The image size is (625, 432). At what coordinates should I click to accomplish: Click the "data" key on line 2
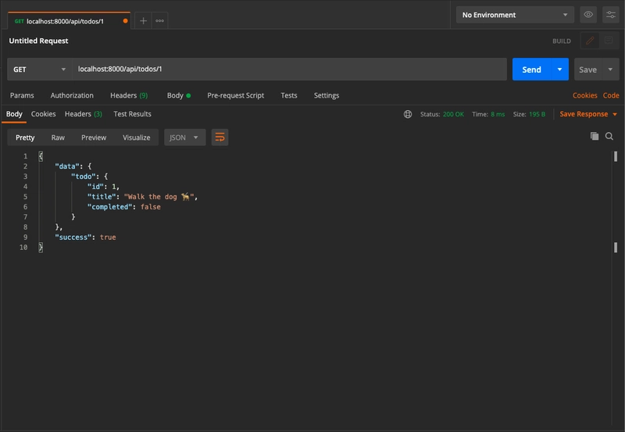point(67,166)
